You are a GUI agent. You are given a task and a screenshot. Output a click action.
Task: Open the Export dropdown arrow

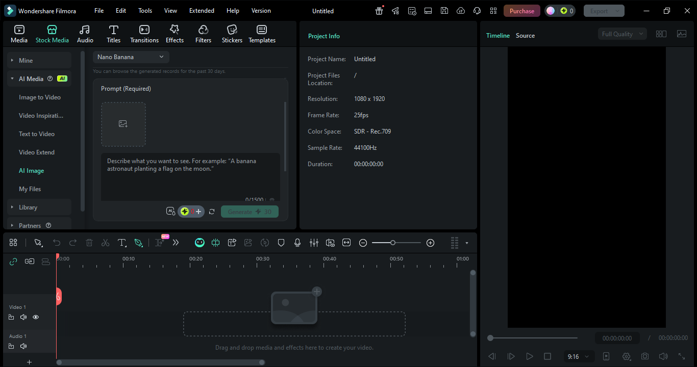click(617, 11)
